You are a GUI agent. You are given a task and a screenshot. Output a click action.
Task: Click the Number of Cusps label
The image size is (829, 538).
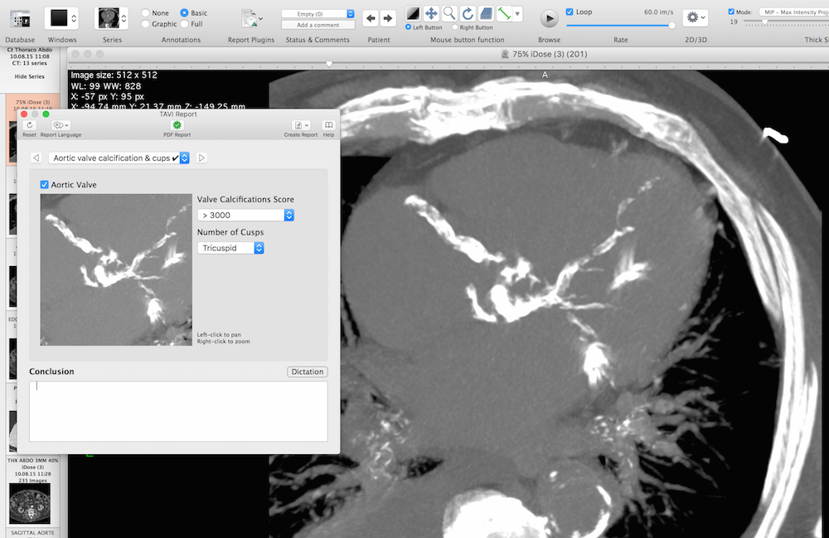tap(230, 232)
